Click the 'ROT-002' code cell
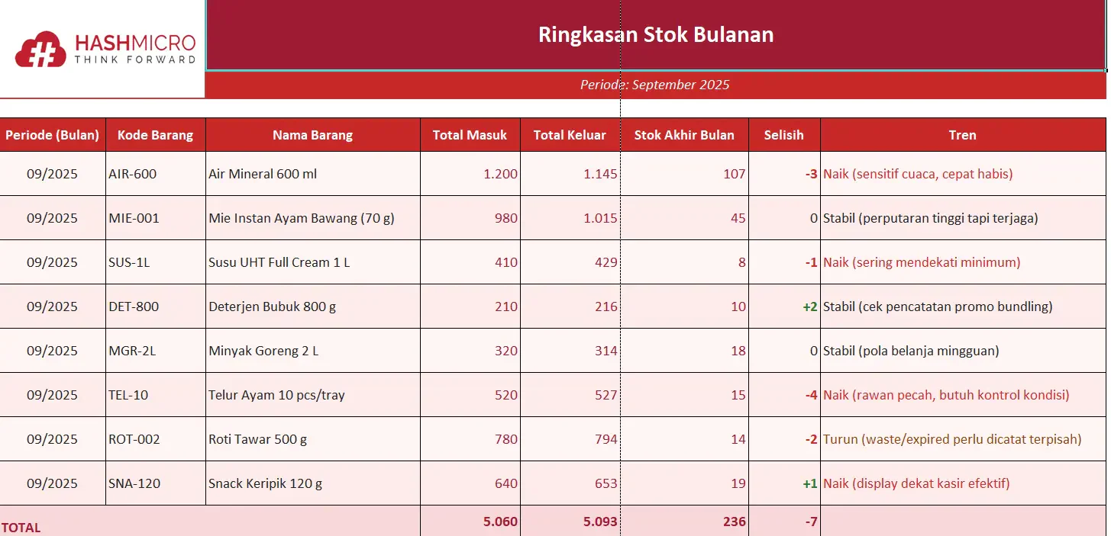 [x=156, y=439]
